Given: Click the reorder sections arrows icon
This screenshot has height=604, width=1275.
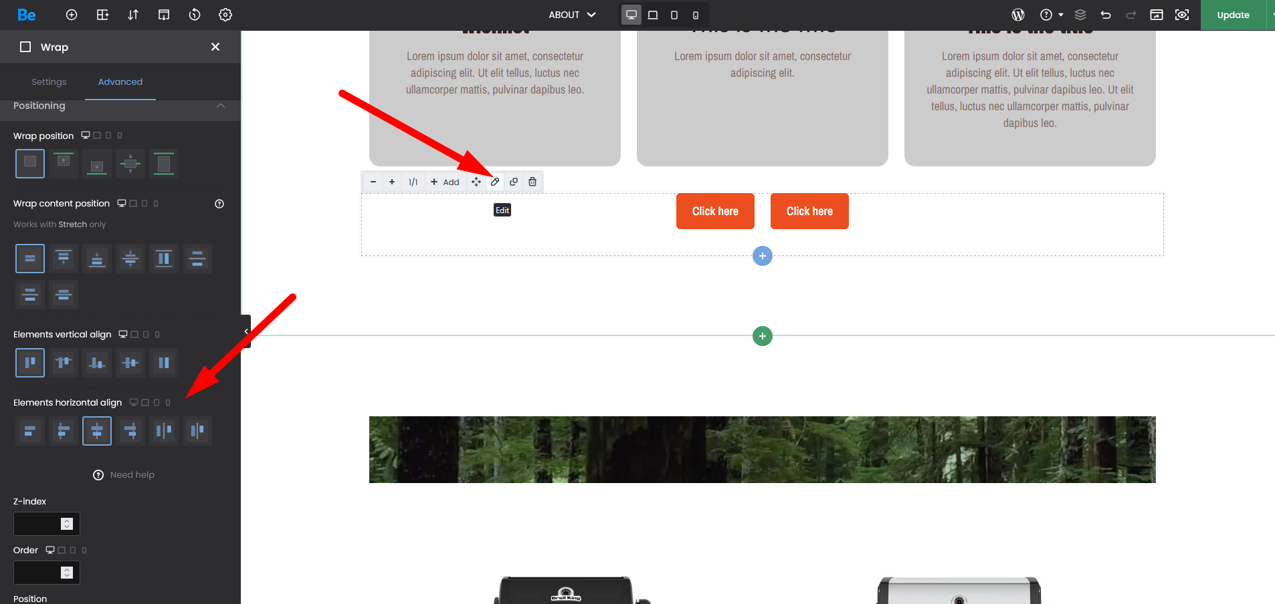Looking at the screenshot, I should [133, 15].
